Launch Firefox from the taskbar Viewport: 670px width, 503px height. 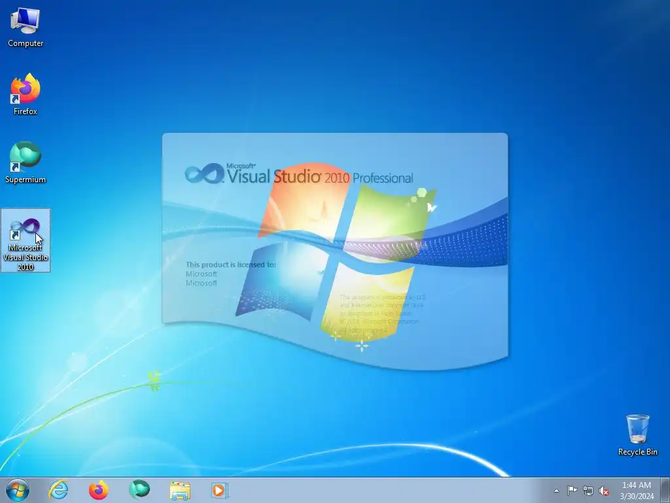coord(98,490)
